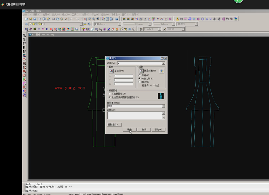Click the X base point input field

123,76
